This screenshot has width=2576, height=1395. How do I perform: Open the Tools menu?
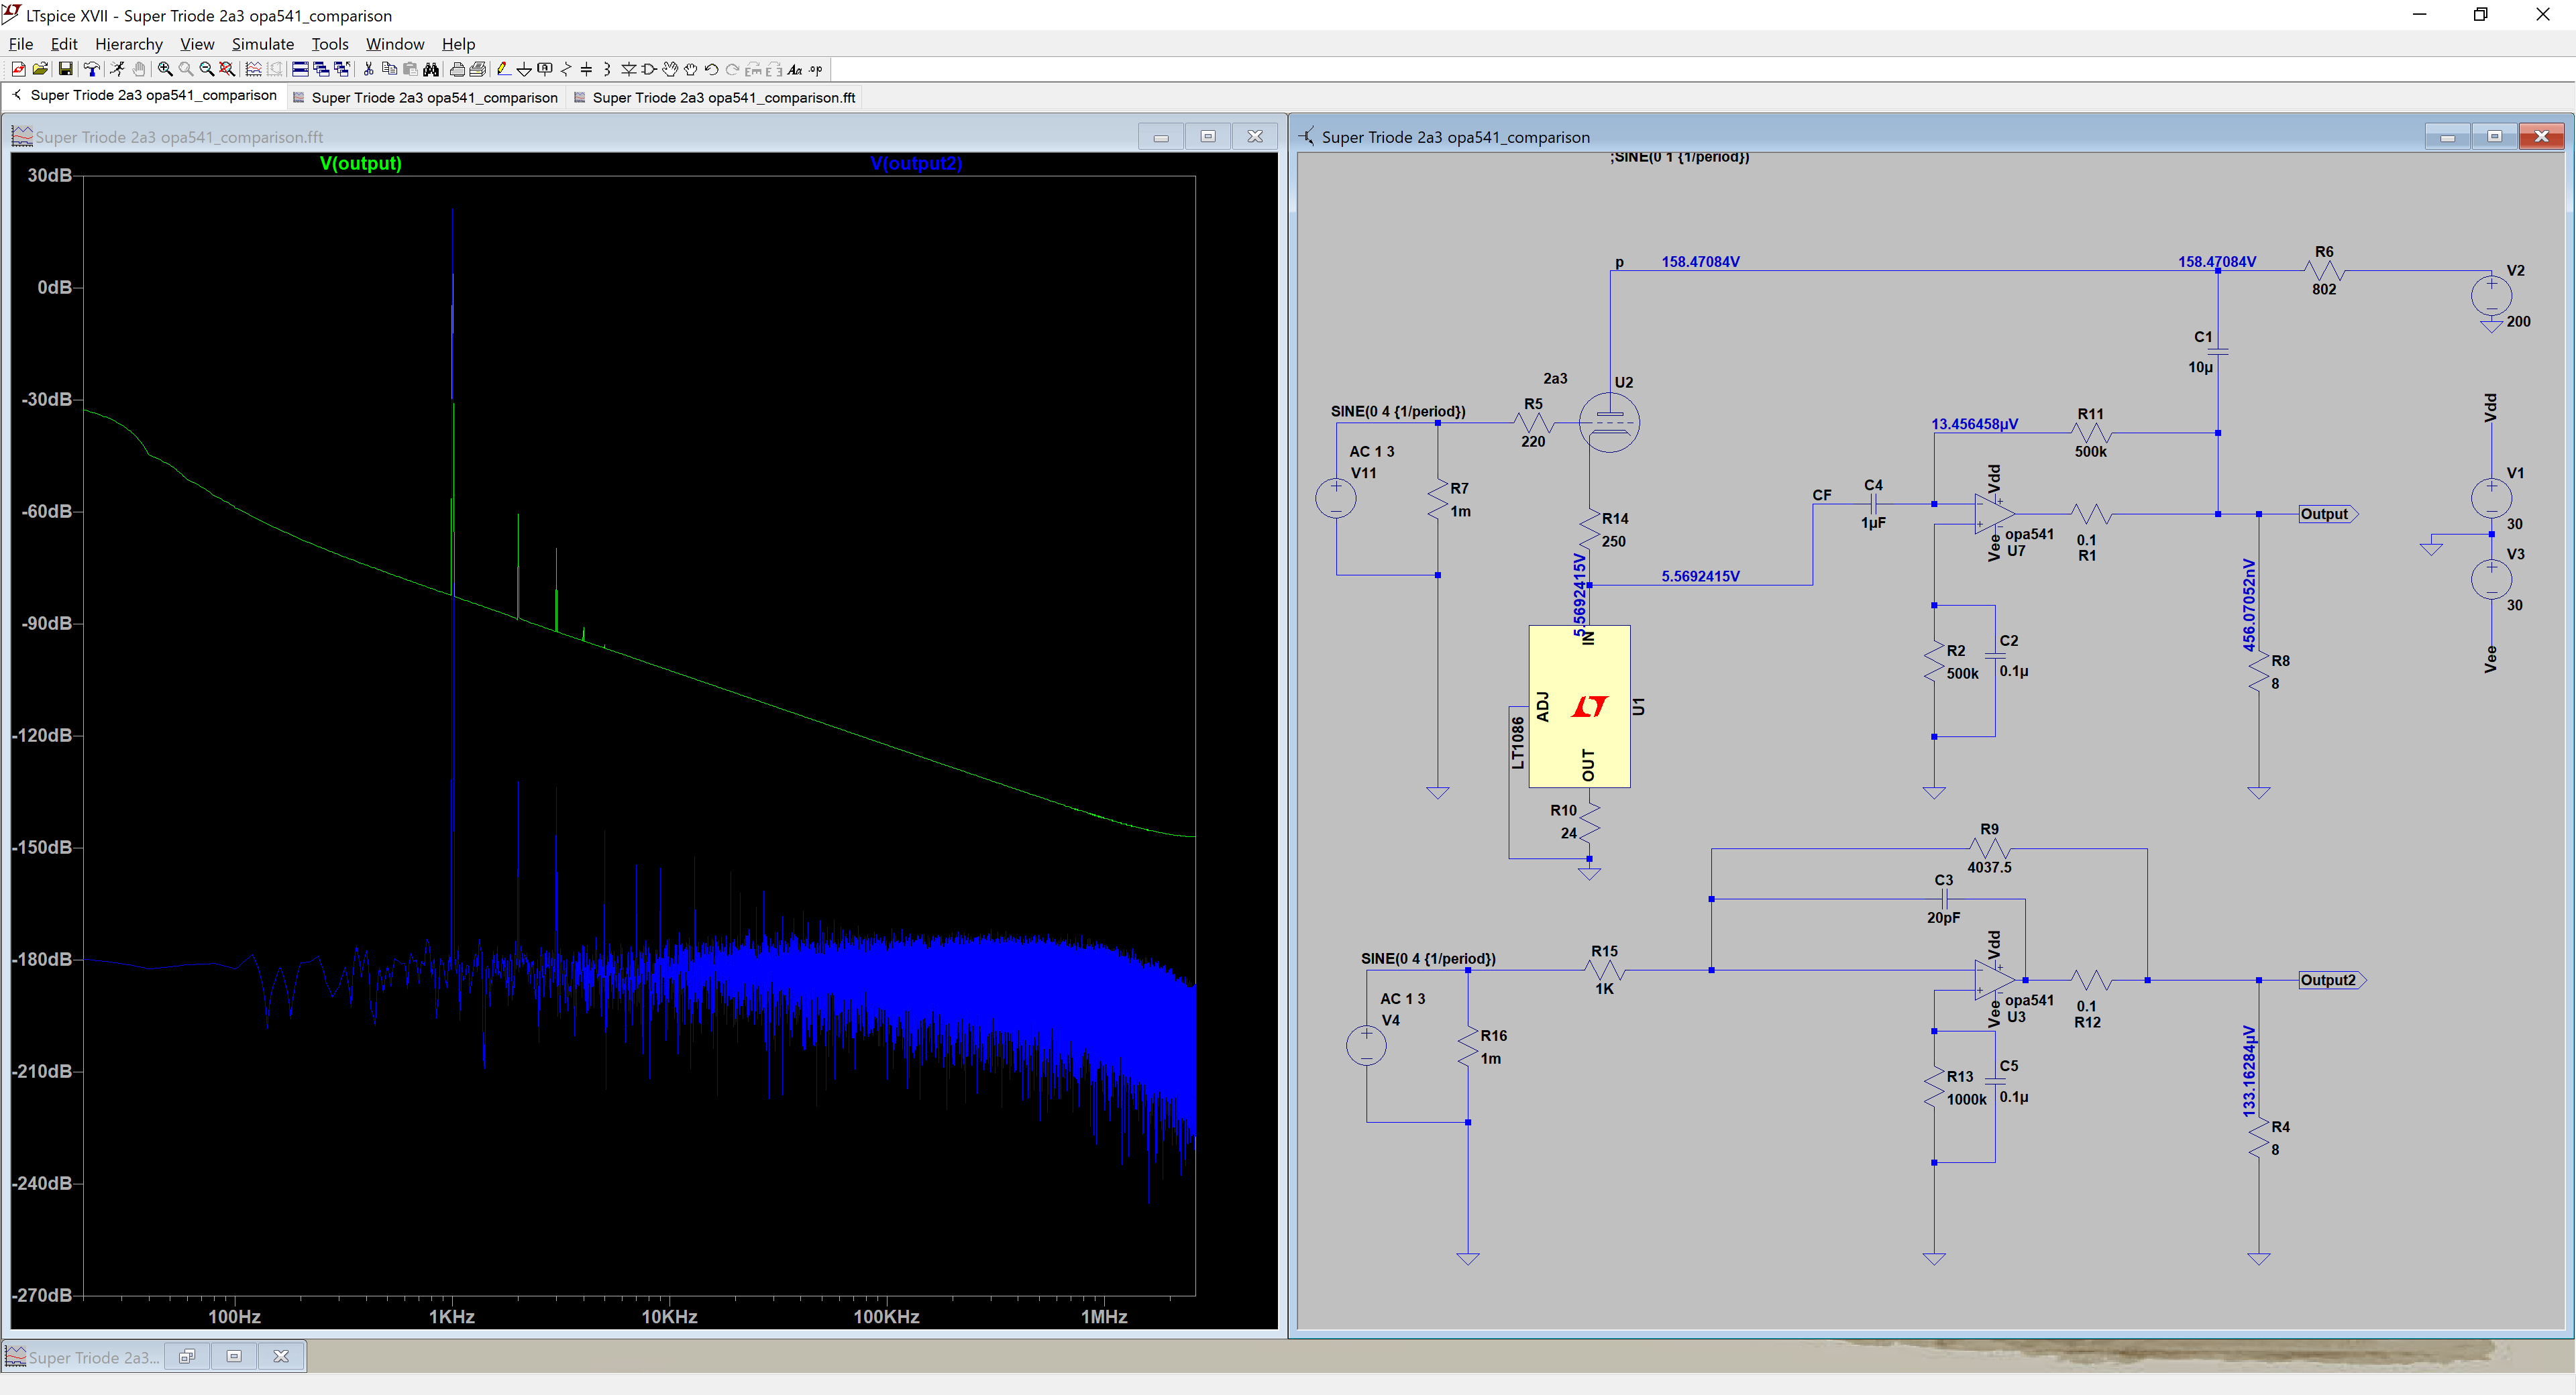[x=330, y=44]
